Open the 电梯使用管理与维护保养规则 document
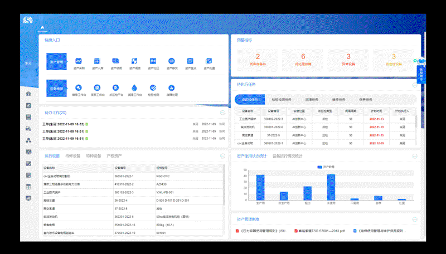The height and width of the screenshot is (254, 446). 380,231
